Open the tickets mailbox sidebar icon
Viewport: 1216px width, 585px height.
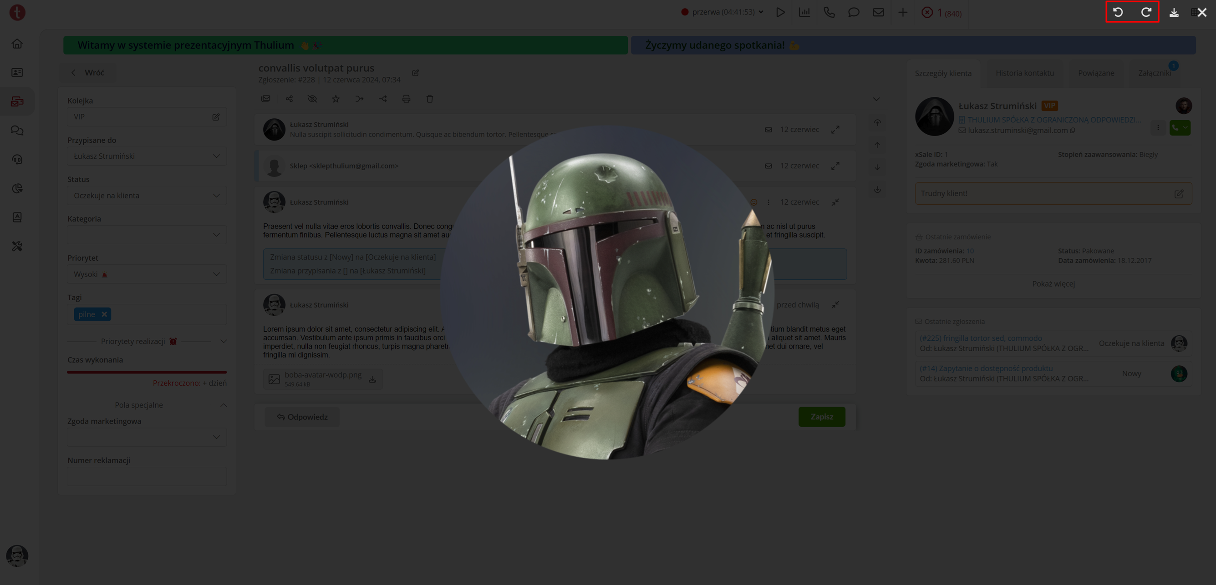[17, 101]
